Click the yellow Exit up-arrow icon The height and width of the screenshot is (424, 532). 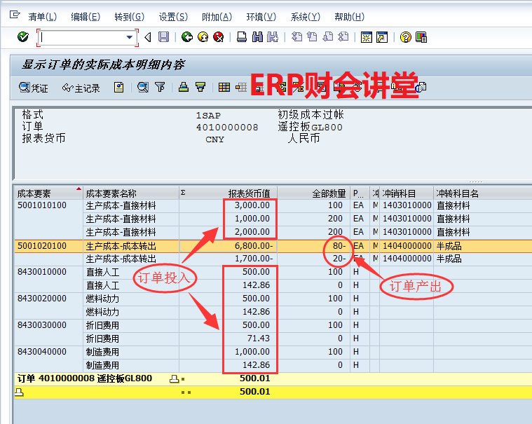[203, 37]
